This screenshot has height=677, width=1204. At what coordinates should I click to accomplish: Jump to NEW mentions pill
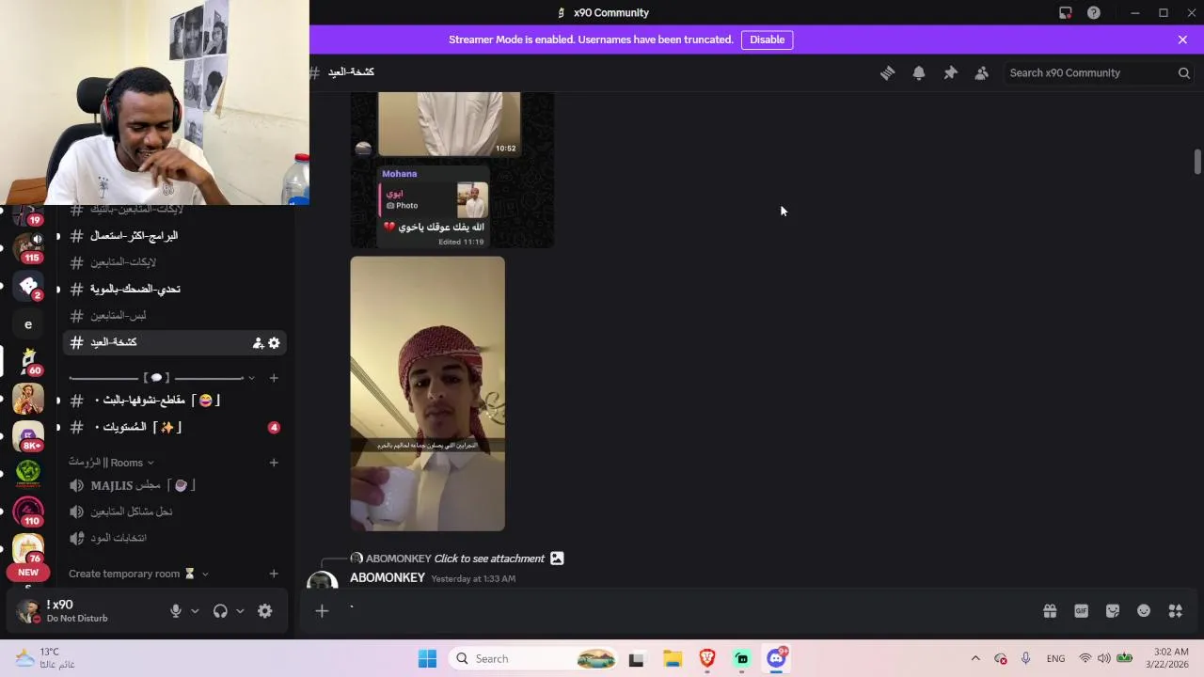[x=28, y=573]
